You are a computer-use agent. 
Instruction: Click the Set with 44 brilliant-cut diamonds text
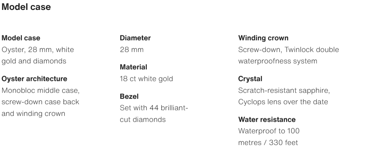coord(154,108)
